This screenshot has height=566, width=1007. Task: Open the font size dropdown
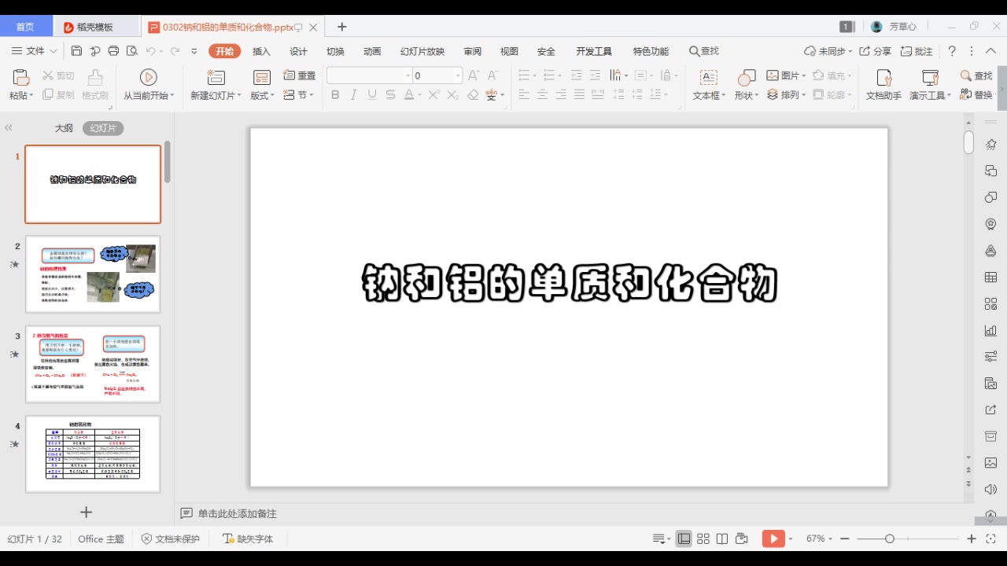459,75
